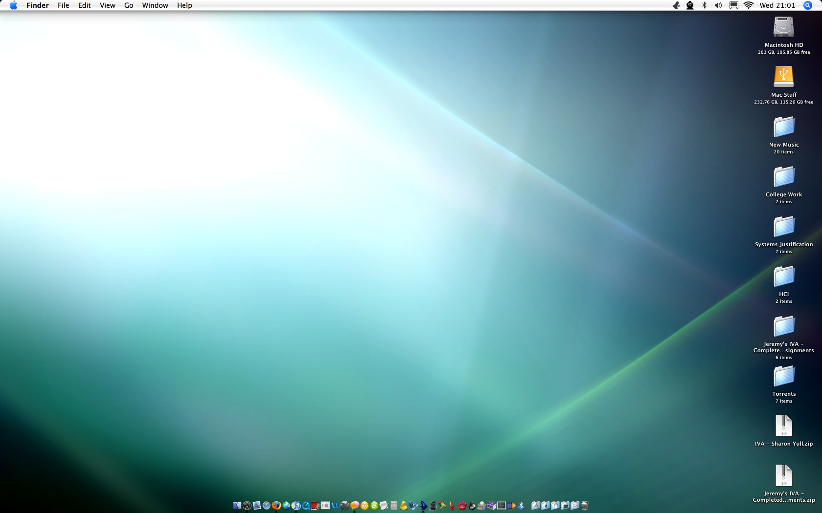This screenshot has width=822, height=513.
Task: Open the chat bubble app in Dock
Action: 354,506
